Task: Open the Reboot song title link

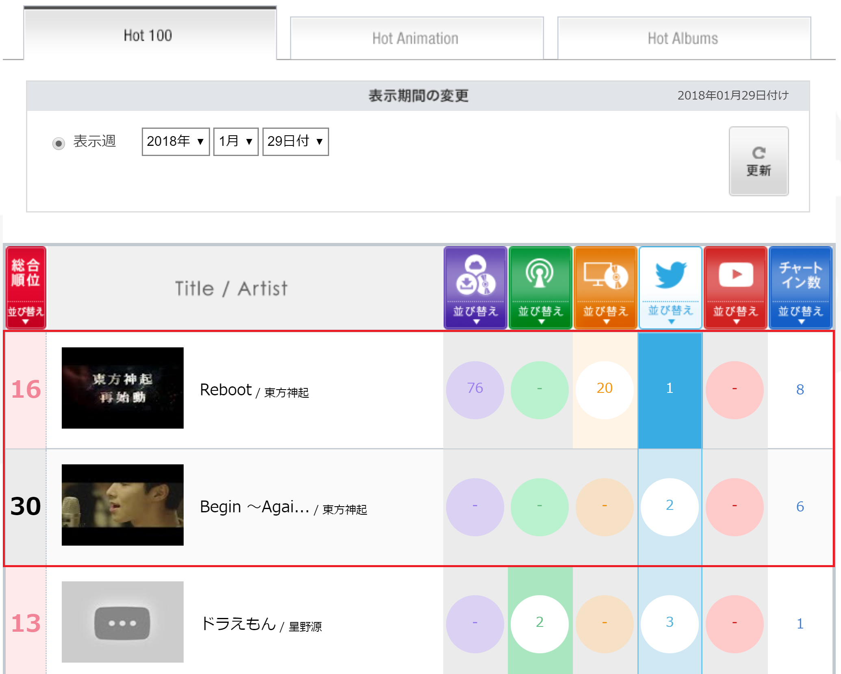Action: 226,390
